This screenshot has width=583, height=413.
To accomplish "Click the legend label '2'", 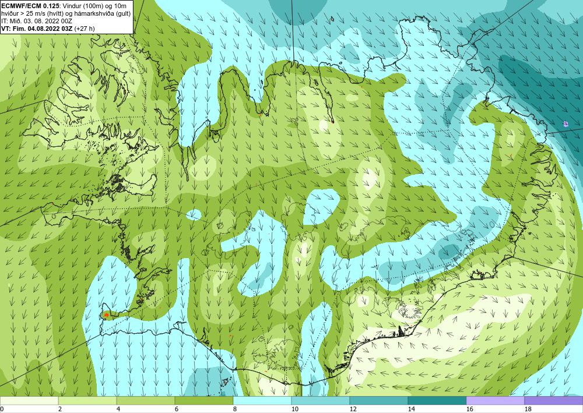I will 60,409.
